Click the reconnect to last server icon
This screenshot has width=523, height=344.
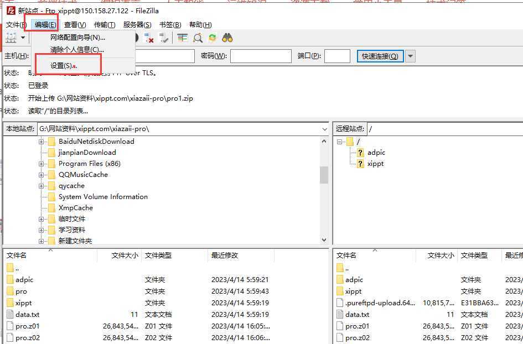click(x=164, y=38)
